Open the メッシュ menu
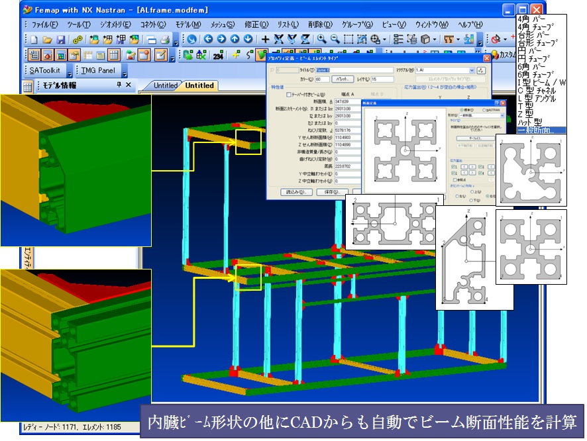Image resolution: width=587 pixels, height=441 pixels. (x=222, y=24)
